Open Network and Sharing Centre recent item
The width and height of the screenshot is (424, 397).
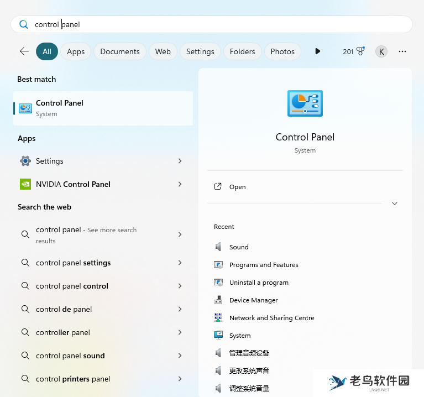pos(271,318)
